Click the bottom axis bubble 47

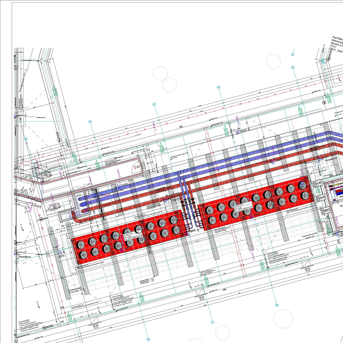[x=212, y=322]
